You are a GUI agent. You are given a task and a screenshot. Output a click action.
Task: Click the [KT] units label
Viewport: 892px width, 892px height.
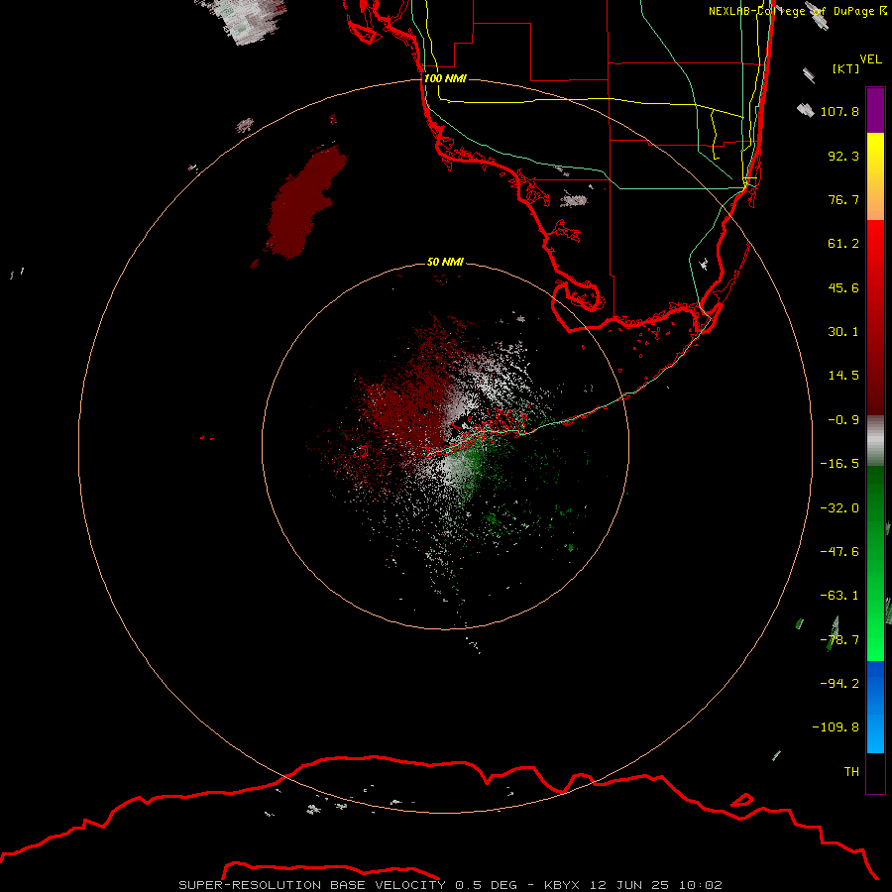point(845,68)
